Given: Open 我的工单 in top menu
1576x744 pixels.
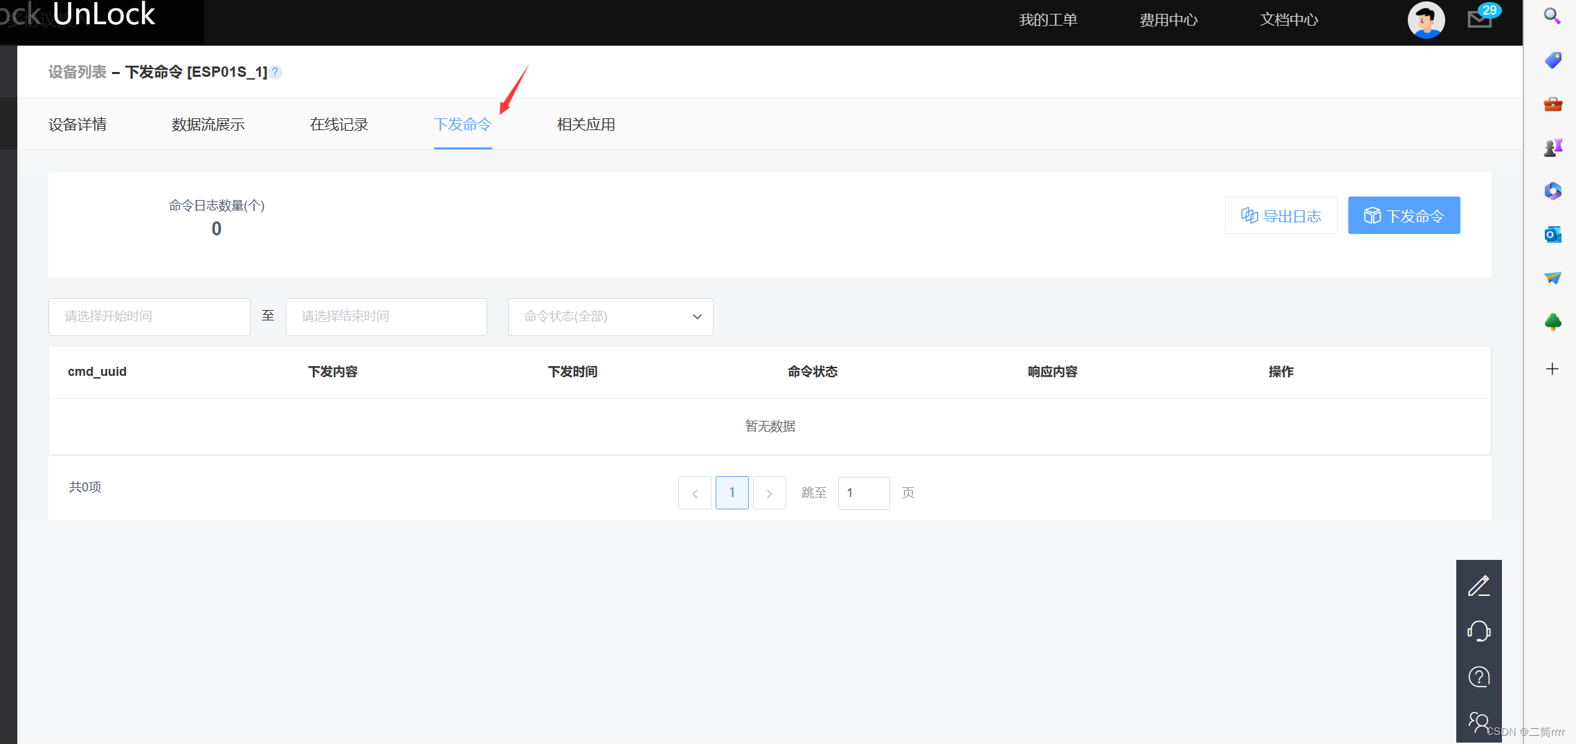Looking at the screenshot, I should click(x=1048, y=20).
